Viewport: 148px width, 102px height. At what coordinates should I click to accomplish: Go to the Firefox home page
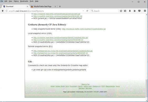pos(135,11)
